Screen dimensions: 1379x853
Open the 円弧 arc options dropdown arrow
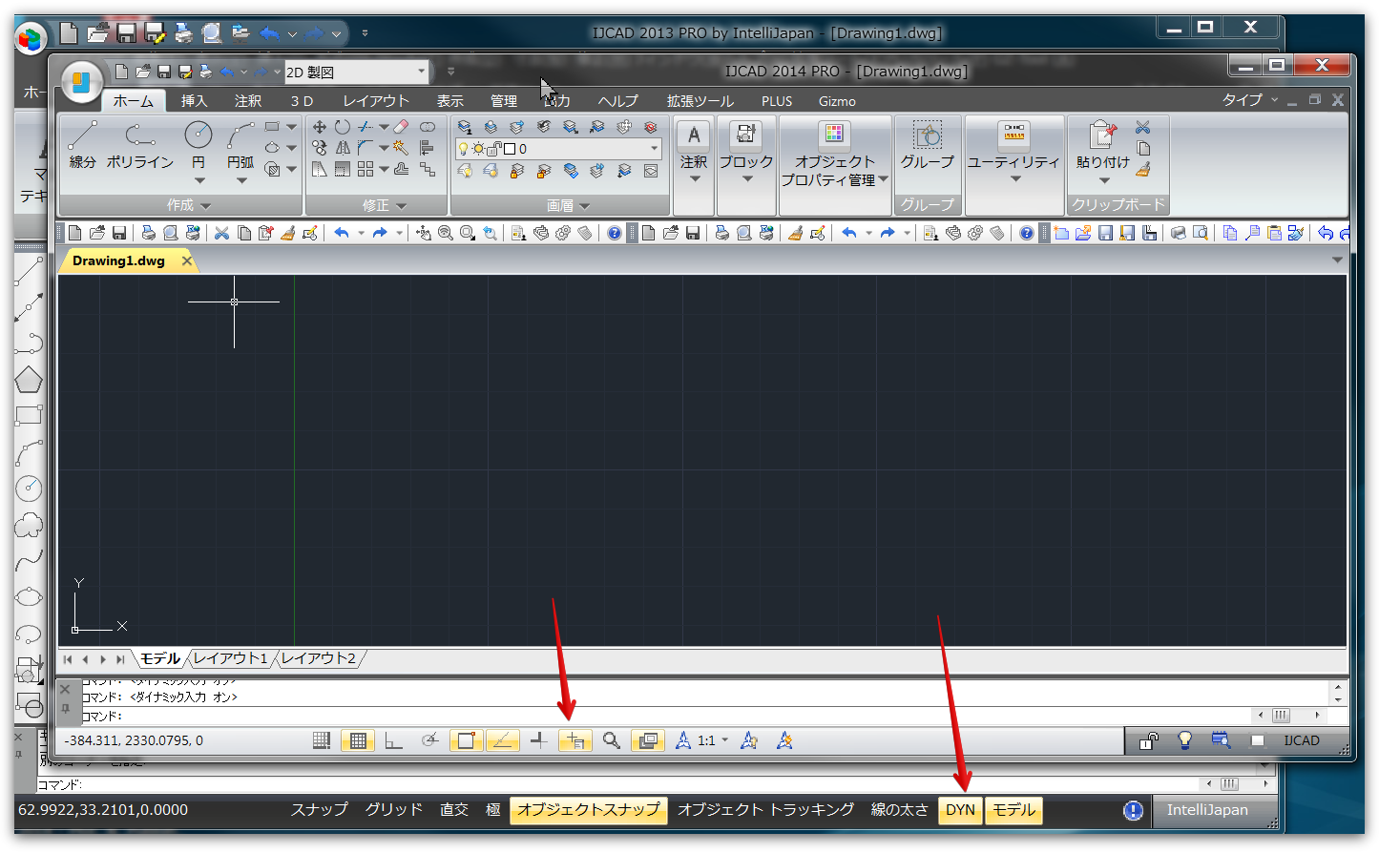(x=241, y=180)
